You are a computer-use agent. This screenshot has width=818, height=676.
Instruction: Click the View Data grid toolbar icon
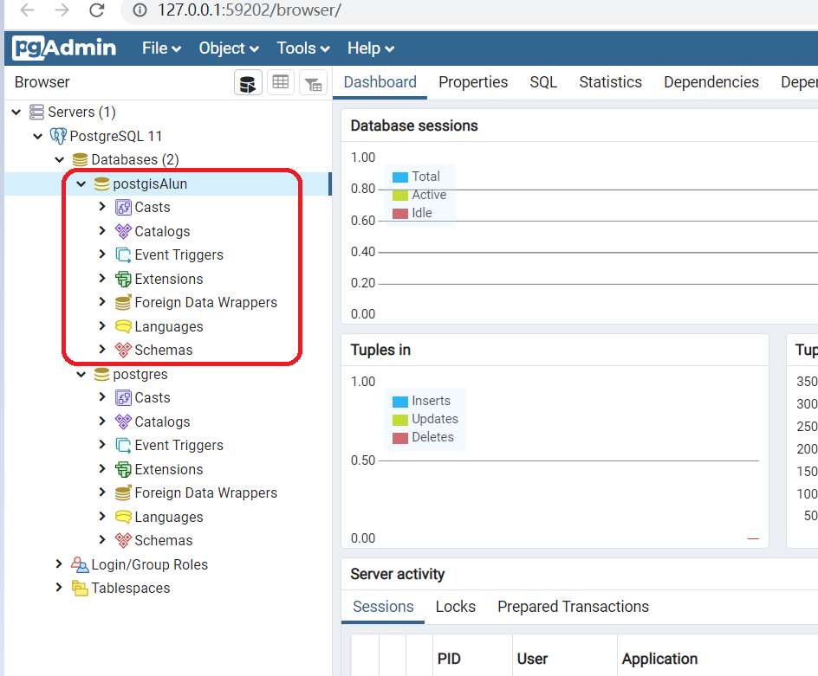(x=280, y=82)
